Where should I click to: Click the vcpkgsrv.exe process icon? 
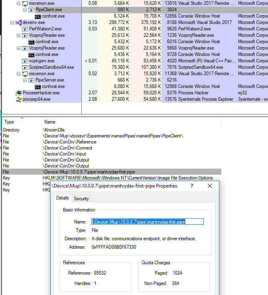pyautogui.click(x=25, y=61)
